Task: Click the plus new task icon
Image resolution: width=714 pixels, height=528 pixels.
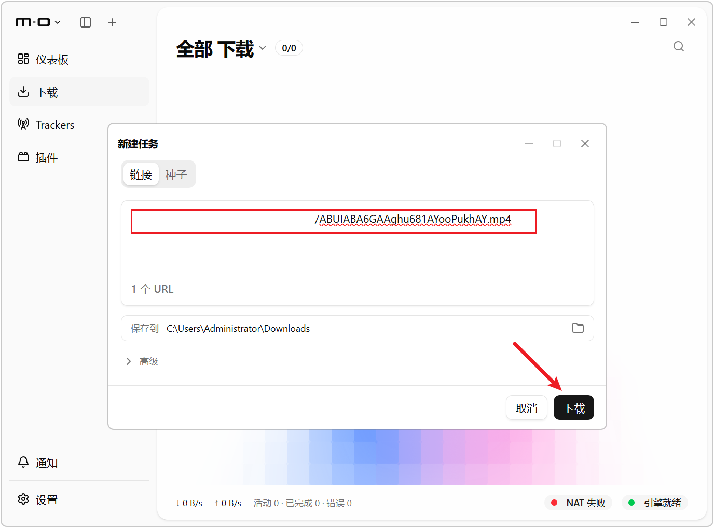Action: pos(112,22)
